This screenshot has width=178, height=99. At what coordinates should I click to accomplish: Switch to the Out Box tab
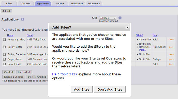pos(26,4)
